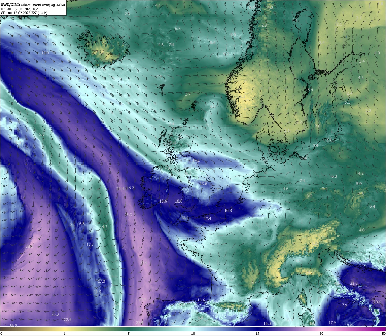Screen dimensions: 386x336
Task: Click the 16.6 value near northern Spain
Action: (x=201, y=300)
